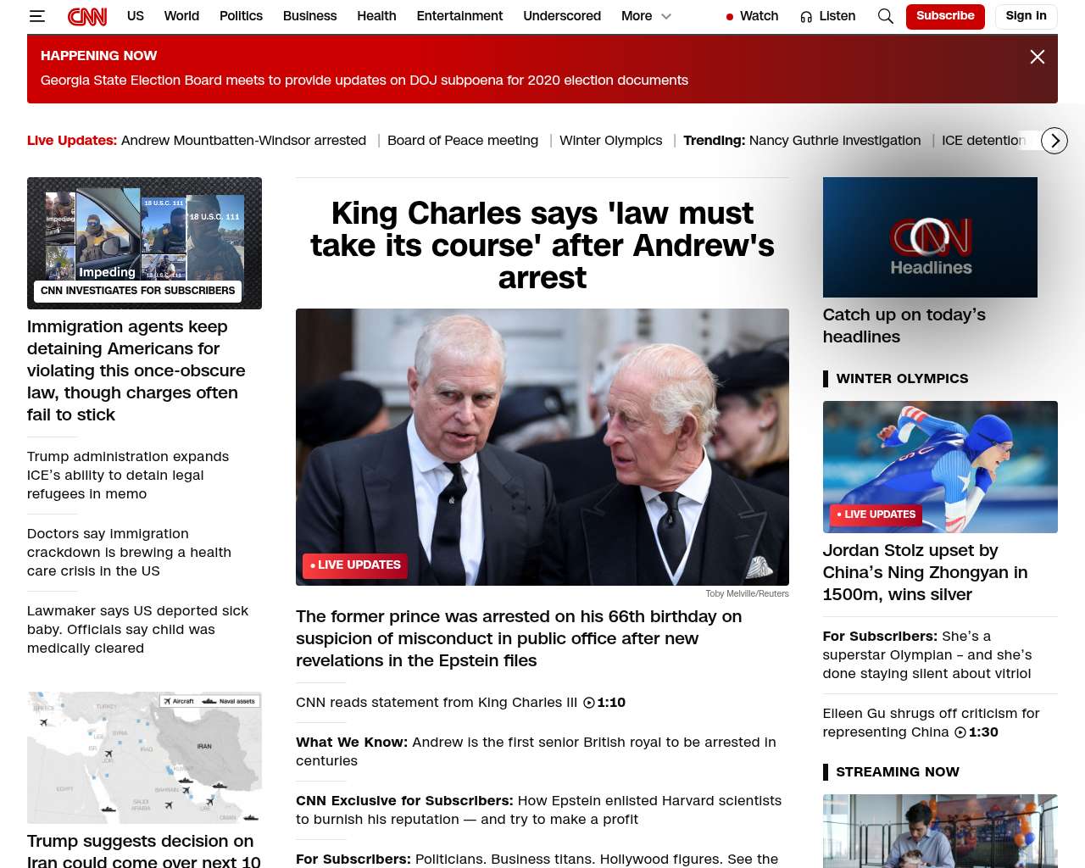Open the Iran military map thumbnail
Screen dimensions: 1085x868
[x=144, y=758]
